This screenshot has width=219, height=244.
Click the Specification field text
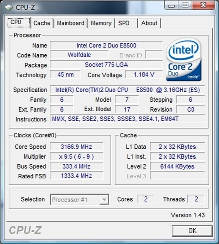pyautogui.click(x=127, y=90)
